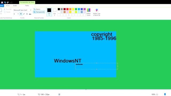
Task: Click the canvas dimensions icon in the status bar
Action: point(39,94)
